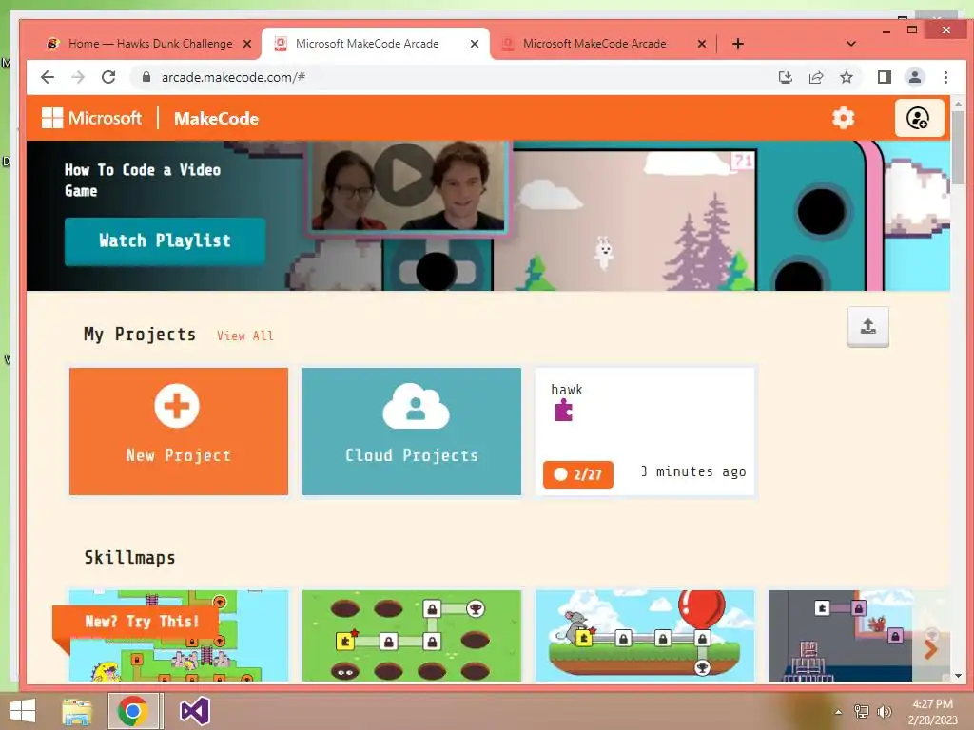Create a New Project
The height and width of the screenshot is (730, 974).
pyautogui.click(x=178, y=432)
